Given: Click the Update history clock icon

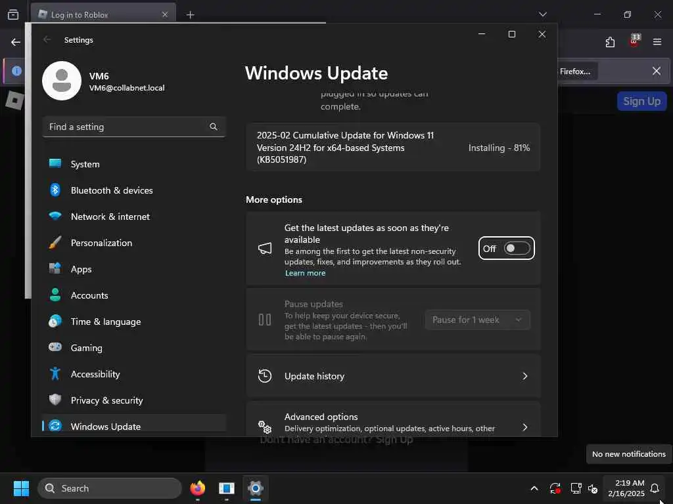Looking at the screenshot, I should point(264,376).
